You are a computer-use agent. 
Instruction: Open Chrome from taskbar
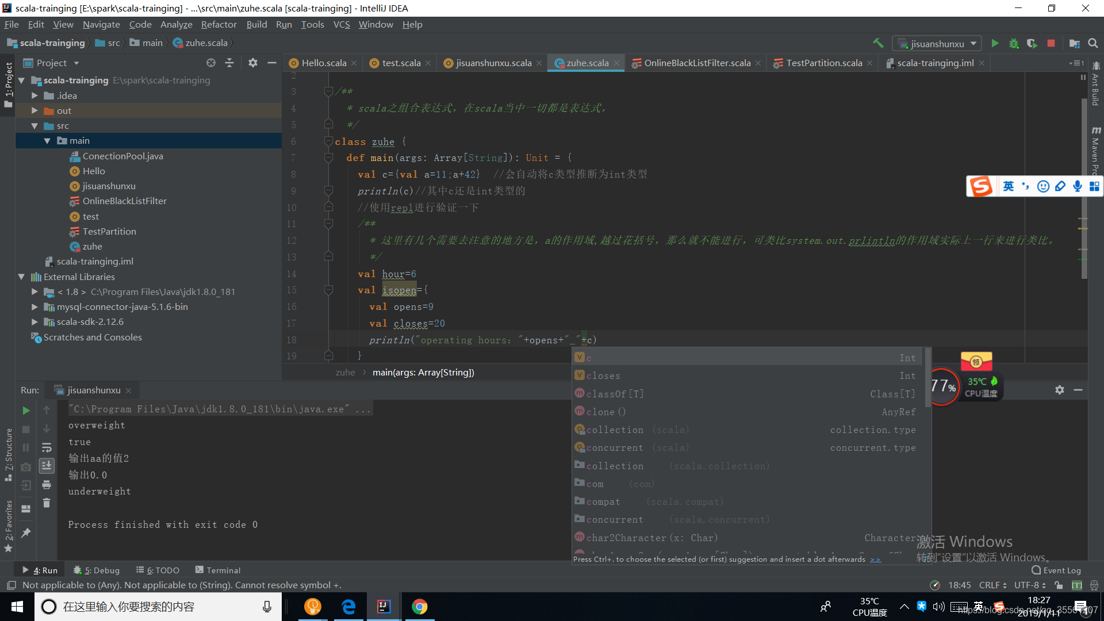click(x=420, y=607)
